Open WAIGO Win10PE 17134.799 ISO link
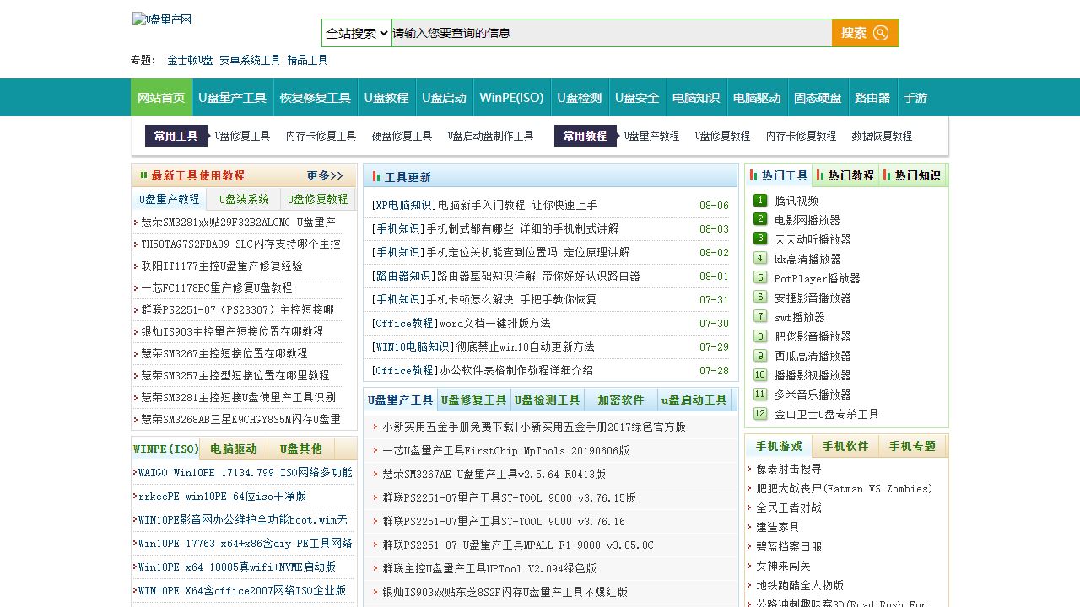Viewport: 1080px width, 607px height. (245, 472)
